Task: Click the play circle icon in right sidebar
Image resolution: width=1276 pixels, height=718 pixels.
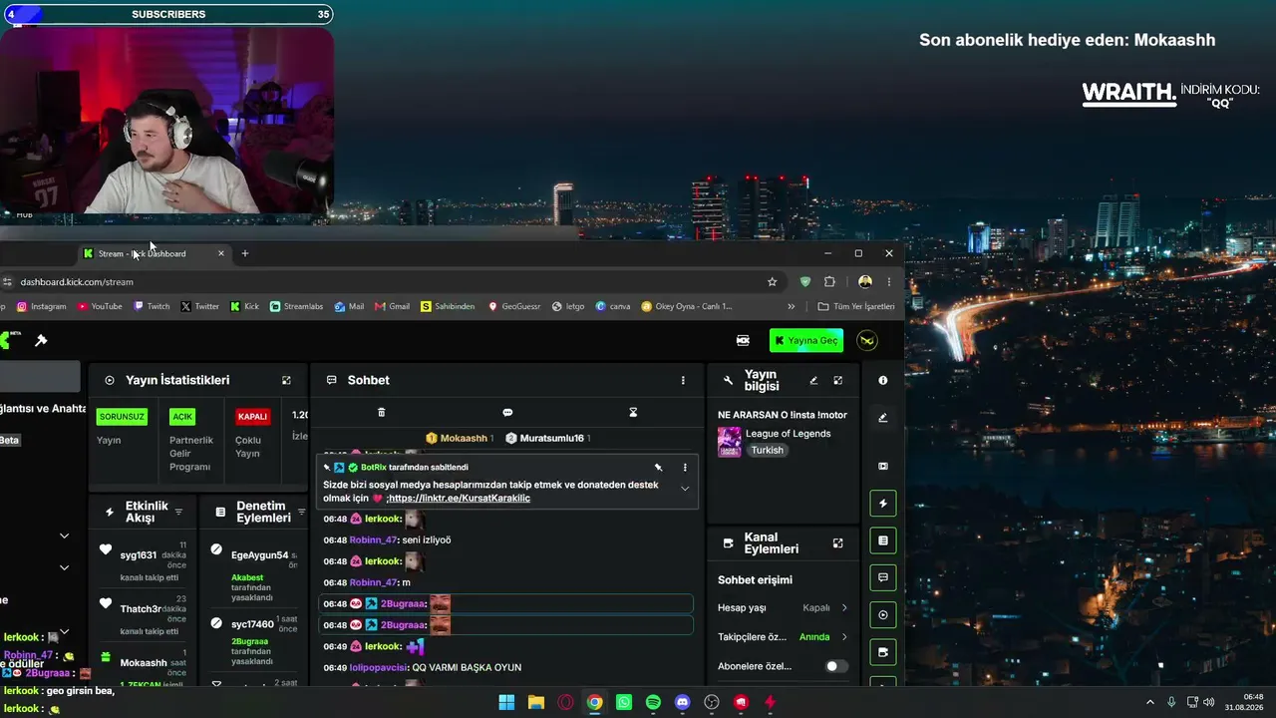Action: pos(882,614)
